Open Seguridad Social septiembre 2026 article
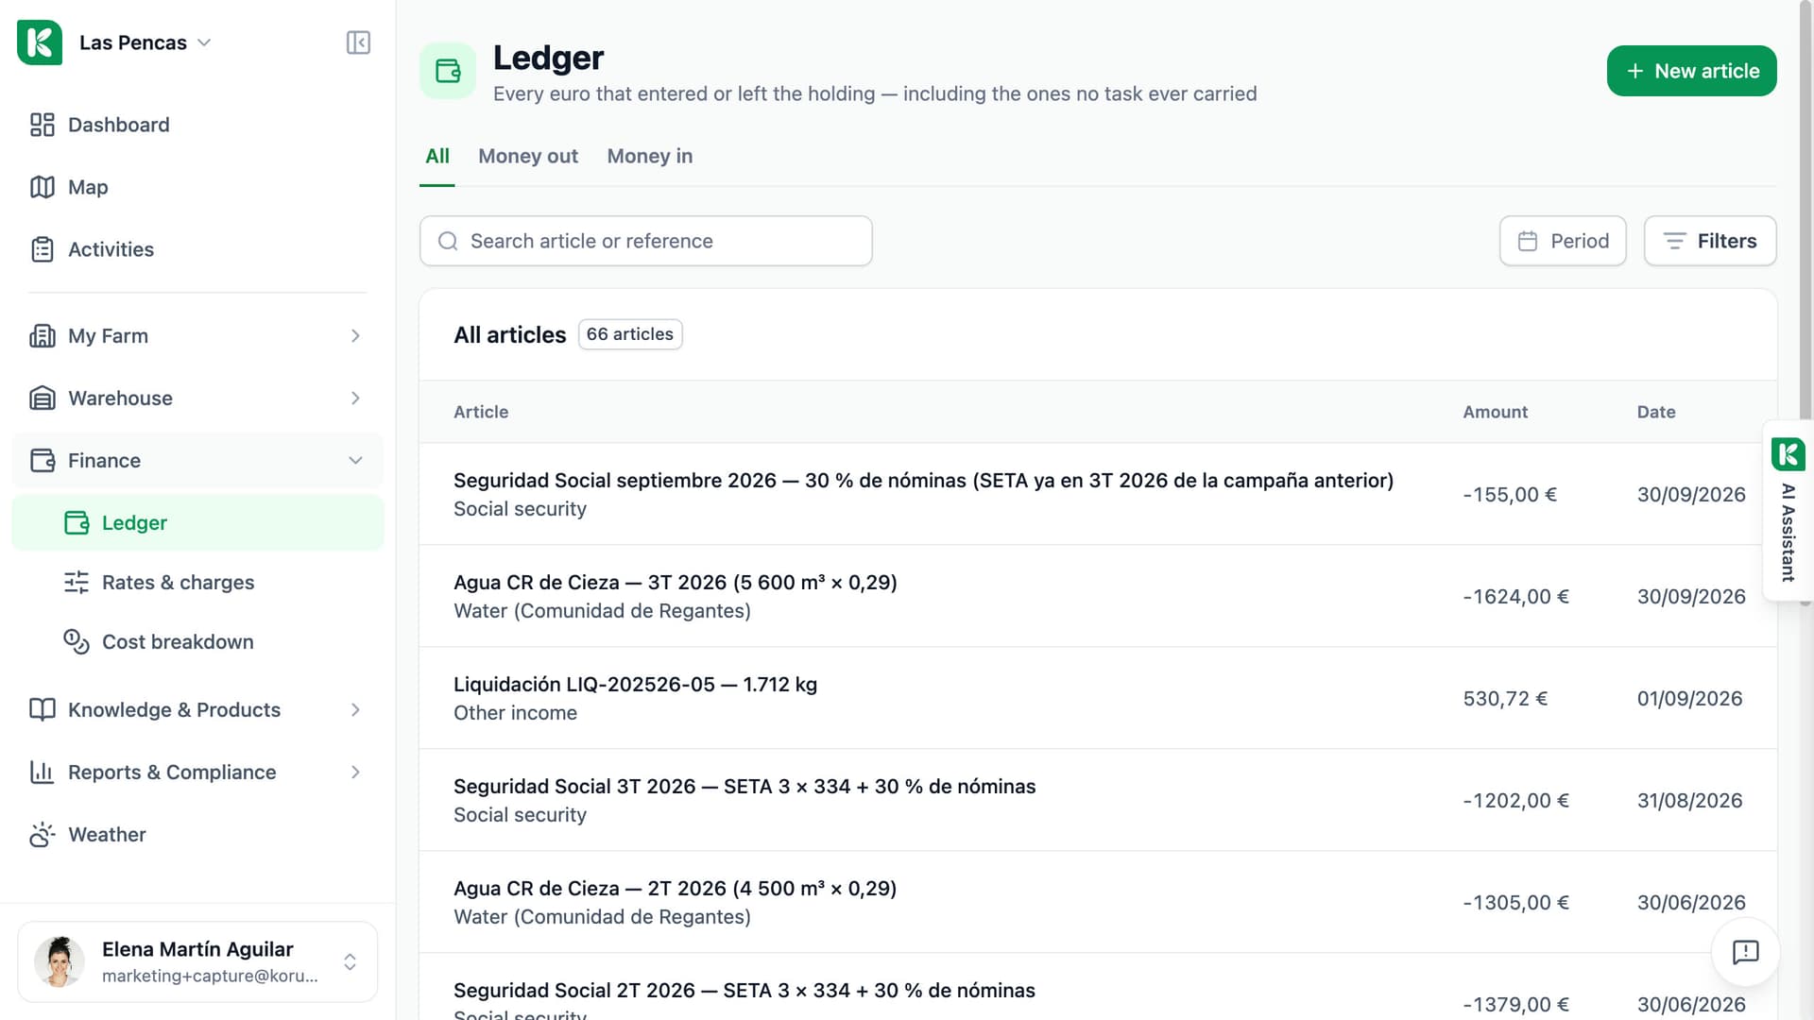Viewport: 1814px width, 1020px height. point(1098,495)
